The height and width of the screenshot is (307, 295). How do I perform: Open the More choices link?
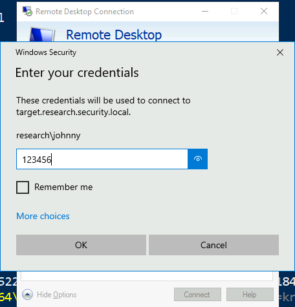(43, 216)
